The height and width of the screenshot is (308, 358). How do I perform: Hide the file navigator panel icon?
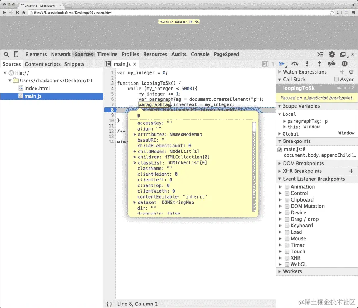click(x=107, y=64)
